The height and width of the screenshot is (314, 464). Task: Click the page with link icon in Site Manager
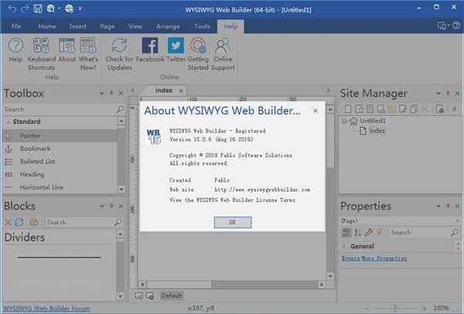pyautogui.click(x=380, y=109)
